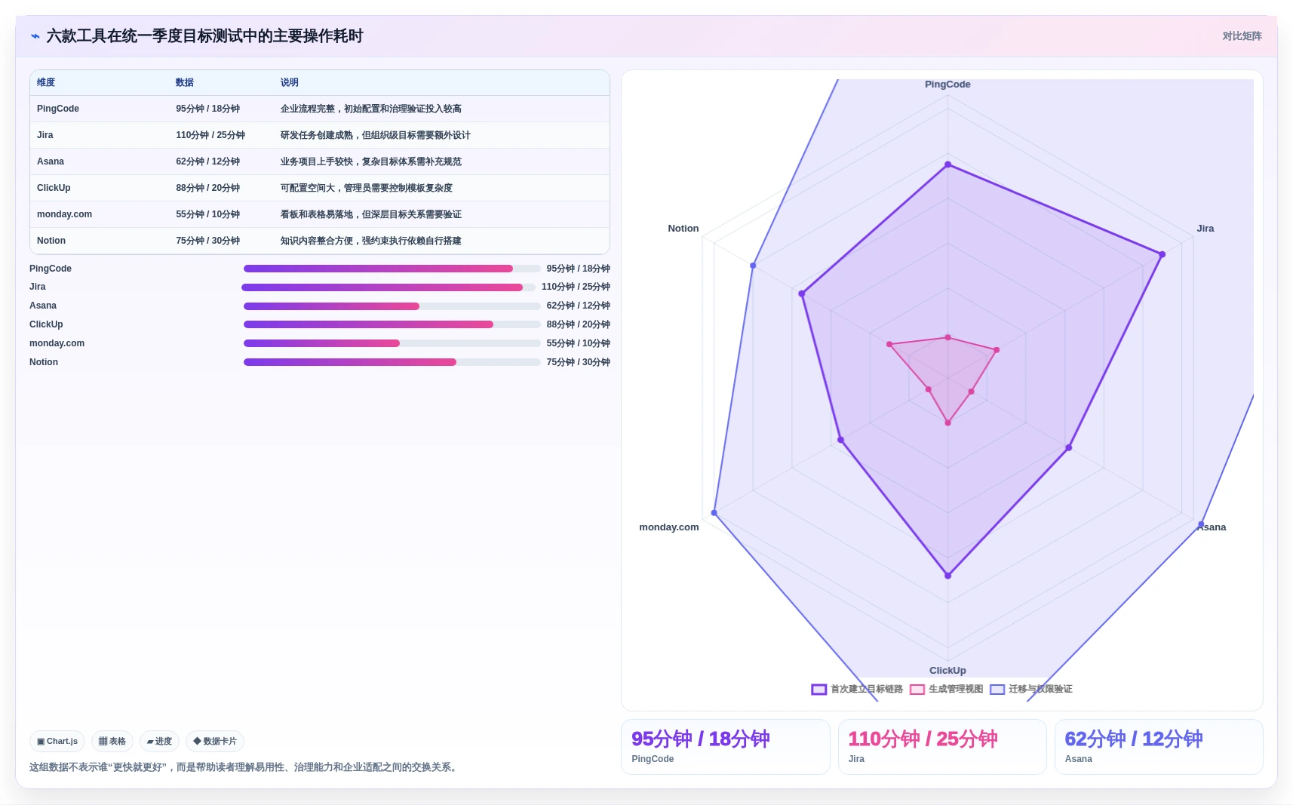Click the purple data point on Jira axis
Screen dimensions: 1293x805
1162,255
